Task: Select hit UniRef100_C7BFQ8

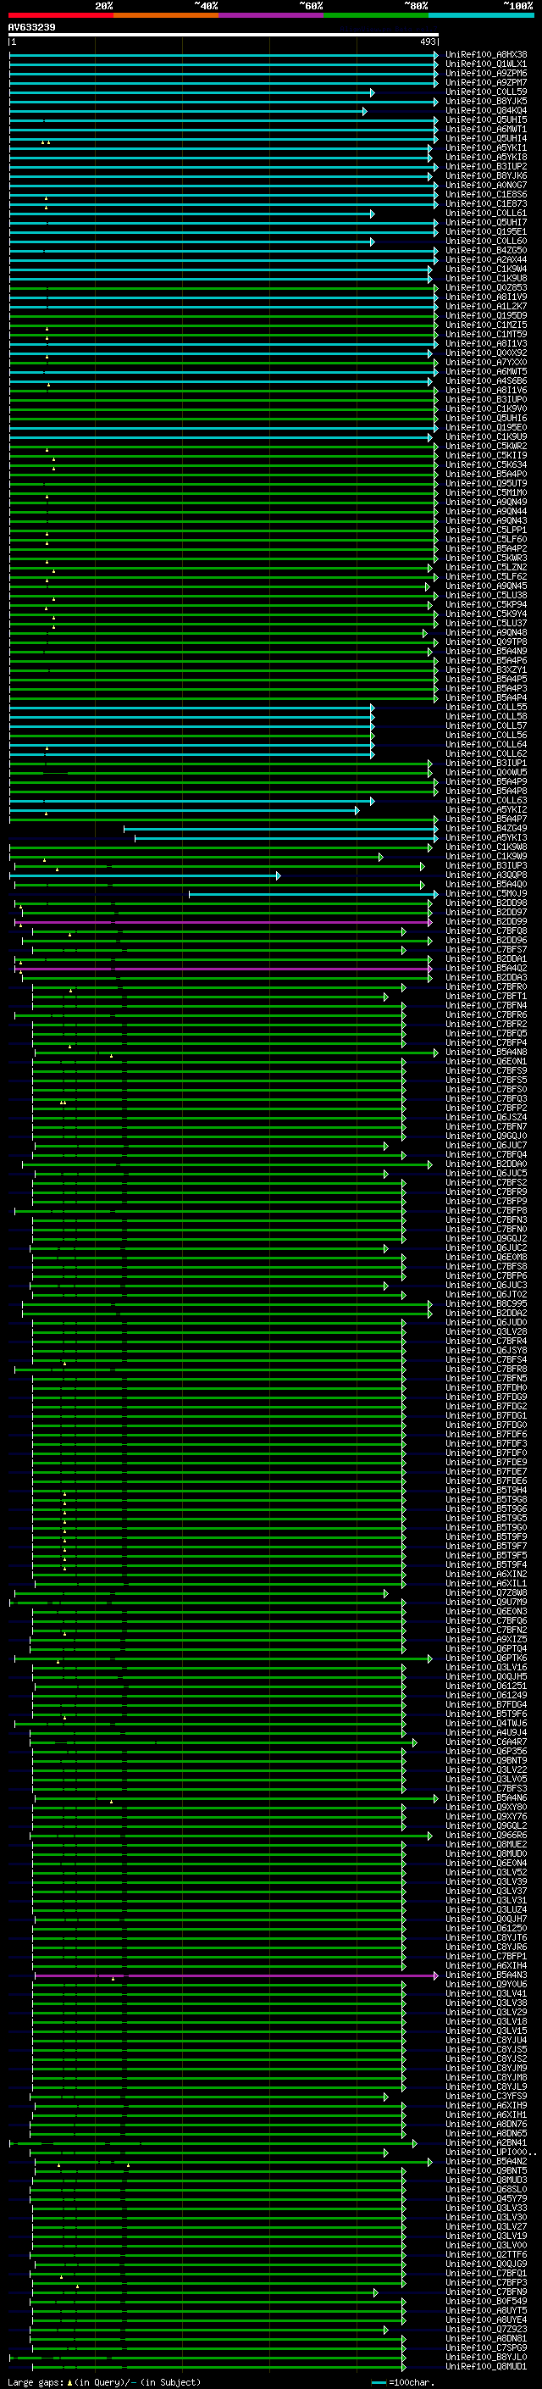Action: (x=485, y=931)
